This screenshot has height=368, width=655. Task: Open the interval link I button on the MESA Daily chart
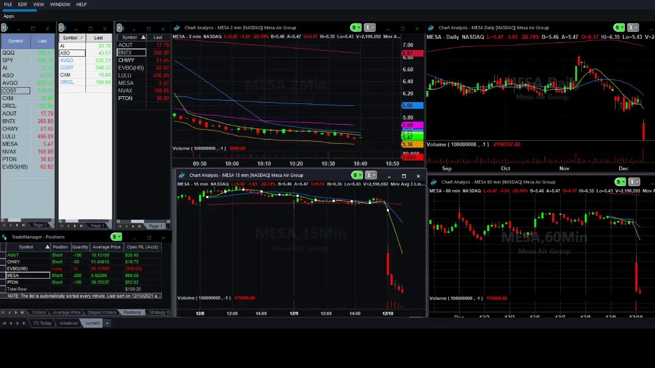click(x=634, y=28)
